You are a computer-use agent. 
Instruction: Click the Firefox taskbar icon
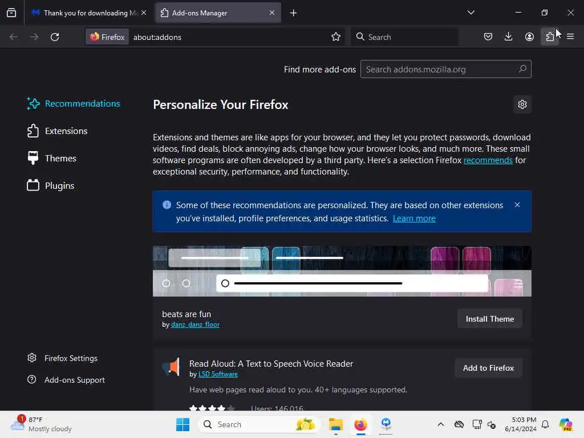point(360,424)
